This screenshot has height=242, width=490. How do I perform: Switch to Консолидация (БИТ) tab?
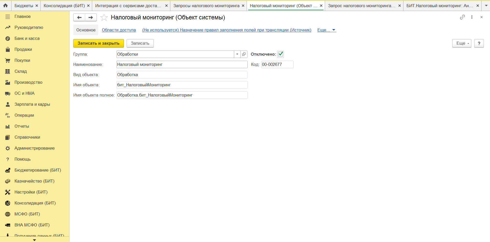pyautogui.click(x=64, y=6)
